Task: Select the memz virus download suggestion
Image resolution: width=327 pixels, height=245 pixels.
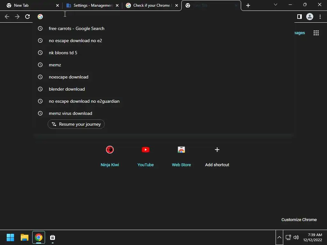Action: (163, 113)
